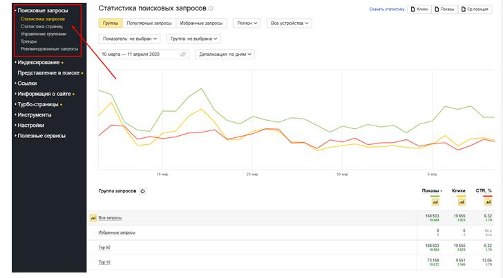Viewport: 503px width, 278px height.
Task: Open Тренды in the sidebar menu
Action: coord(29,41)
